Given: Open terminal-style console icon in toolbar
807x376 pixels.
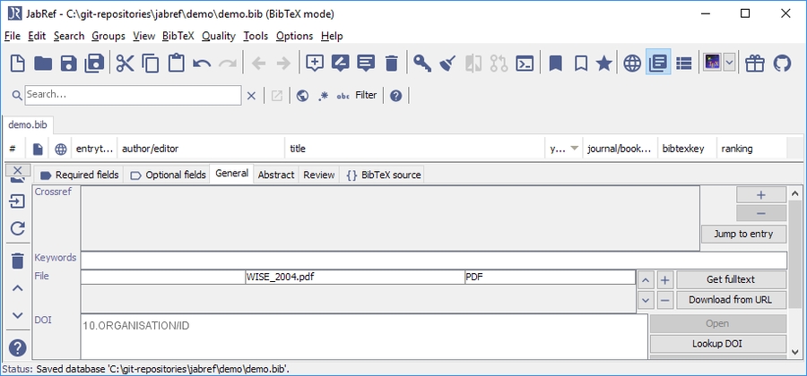Looking at the screenshot, I should click(x=525, y=64).
